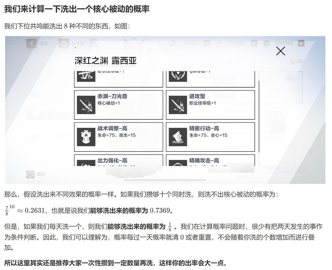The image size is (332, 270).
Task: Select the 进攻型 skill icon
Action: pyautogui.click(x=178, y=105)
